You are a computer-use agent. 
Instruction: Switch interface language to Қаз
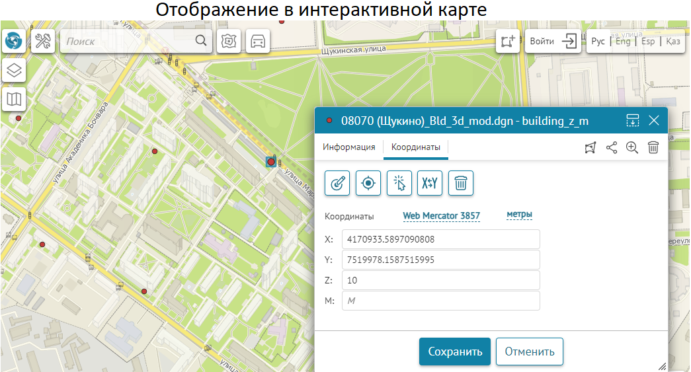coord(673,41)
